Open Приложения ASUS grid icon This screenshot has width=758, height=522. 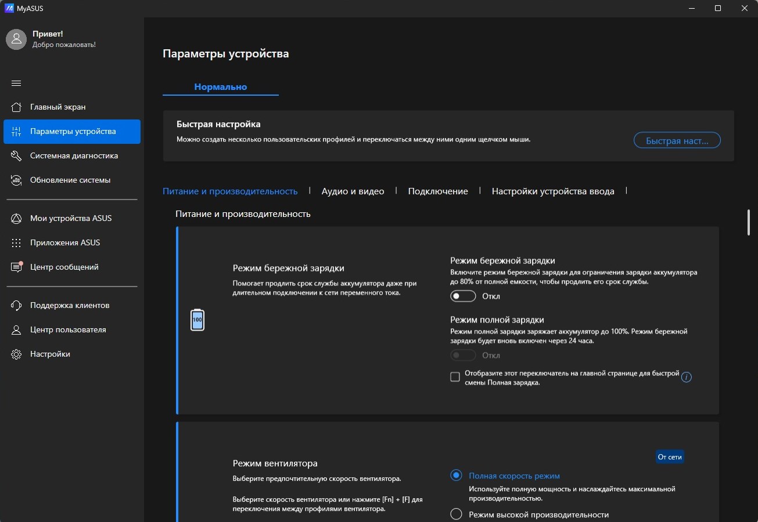pyautogui.click(x=16, y=243)
